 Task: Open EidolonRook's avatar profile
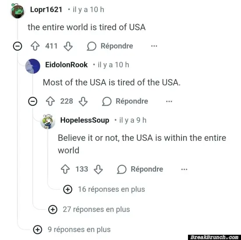33,66
